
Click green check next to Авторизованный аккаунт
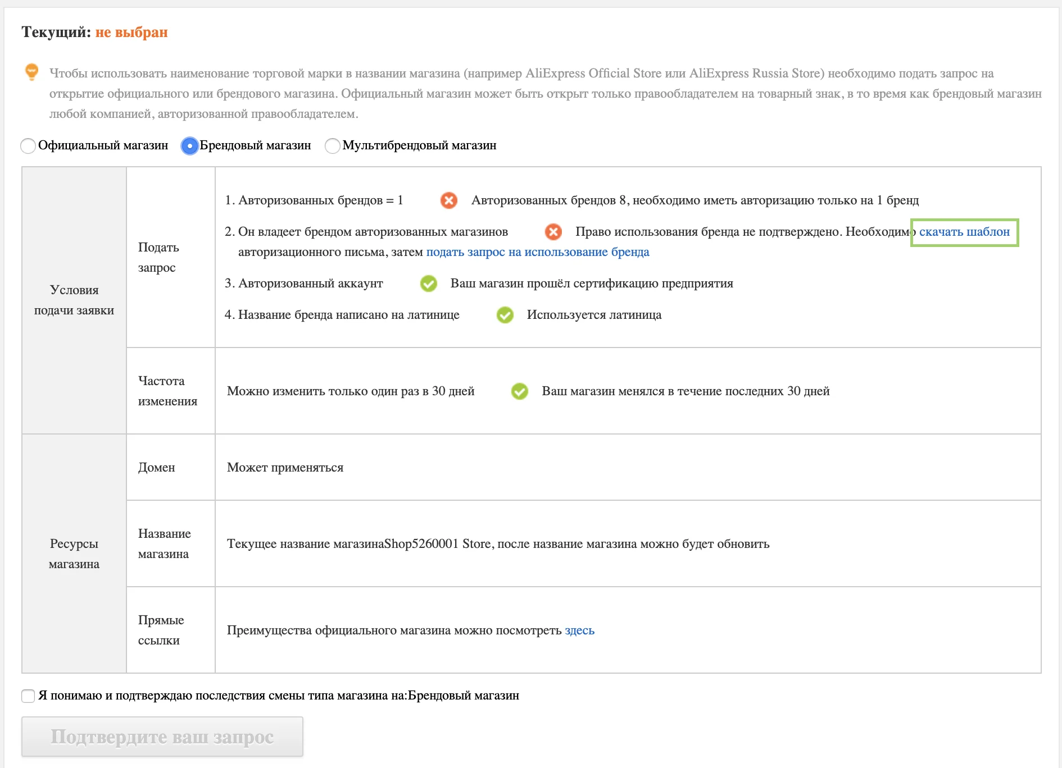point(428,284)
